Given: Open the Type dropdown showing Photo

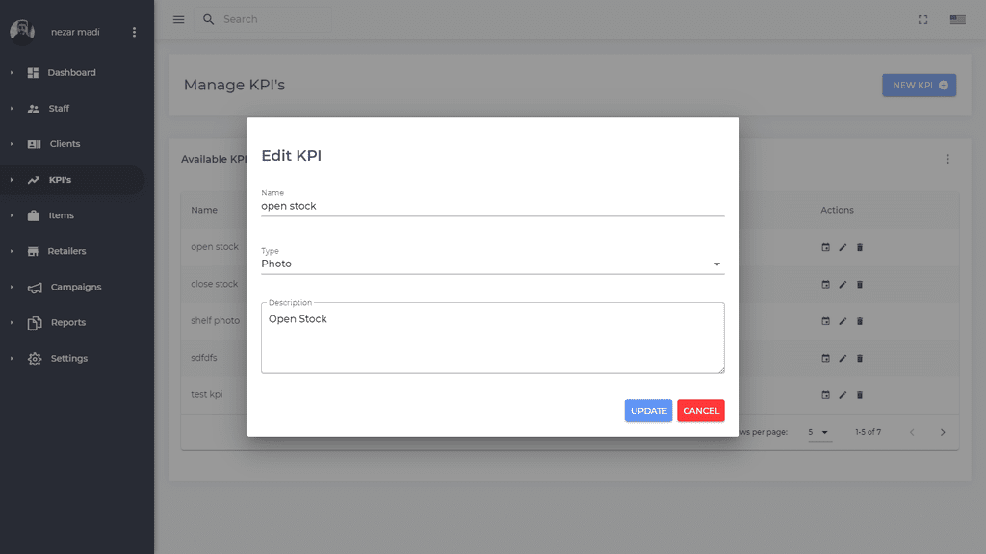Looking at the screenshot, I should 492,264.
